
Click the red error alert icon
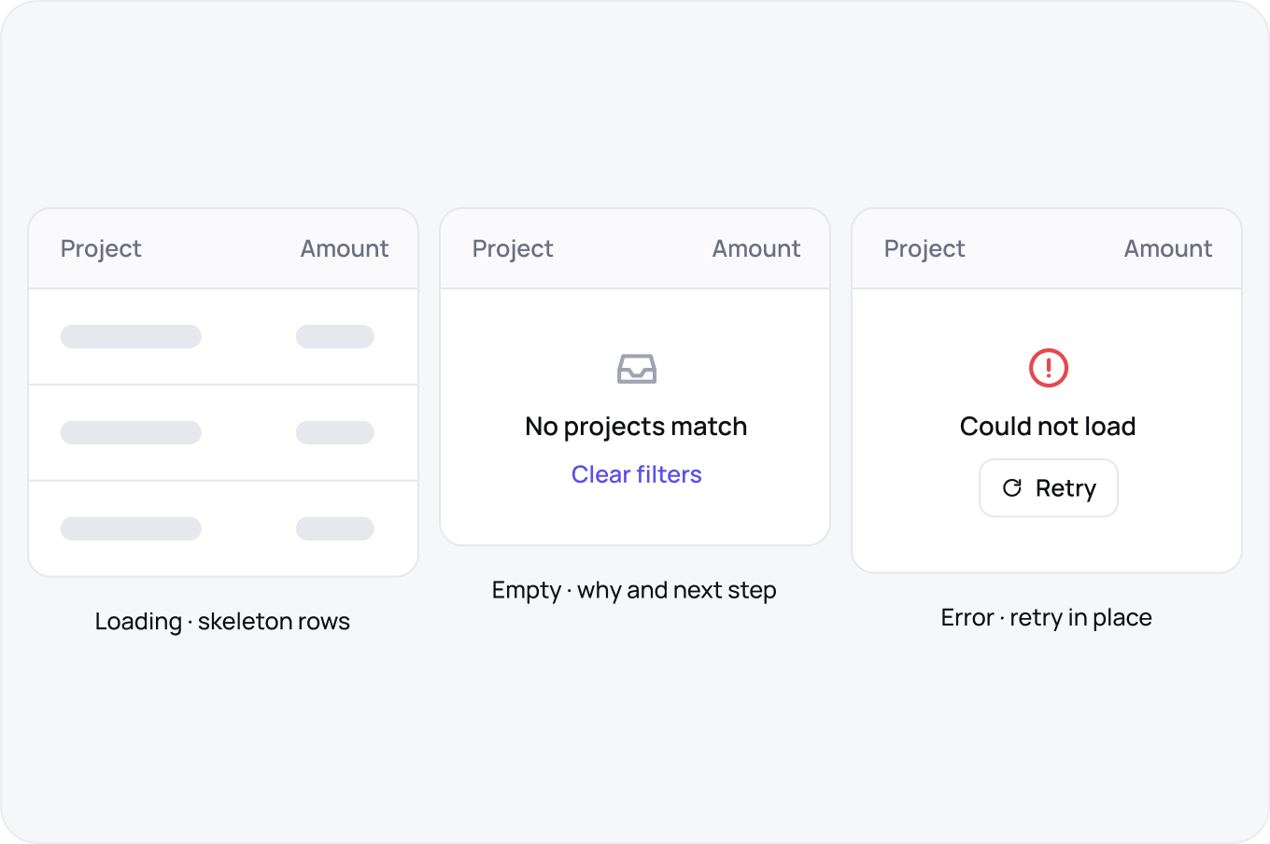pyautogui.click(x=1049, y=368)
